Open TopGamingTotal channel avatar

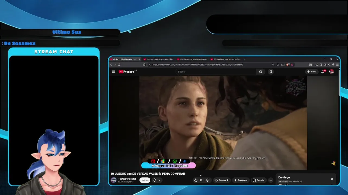pos(114,180)
